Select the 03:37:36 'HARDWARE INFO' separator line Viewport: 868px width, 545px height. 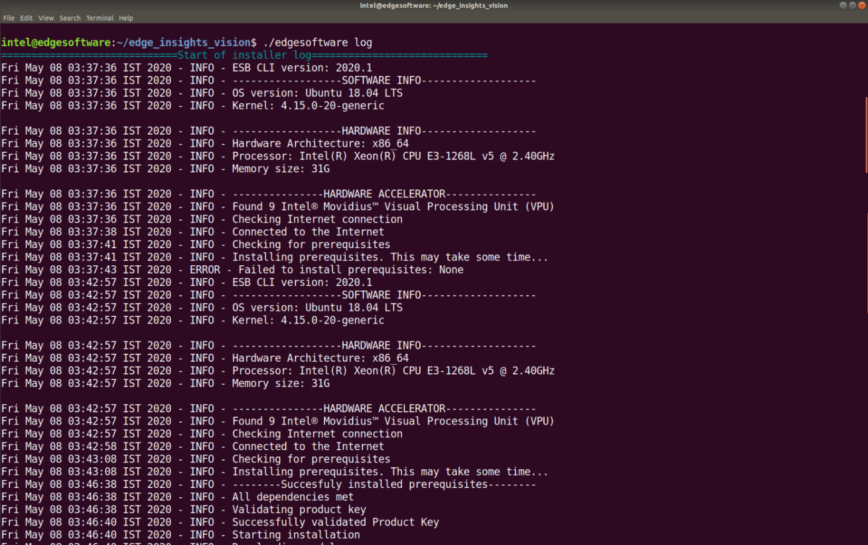coord(269,131)
